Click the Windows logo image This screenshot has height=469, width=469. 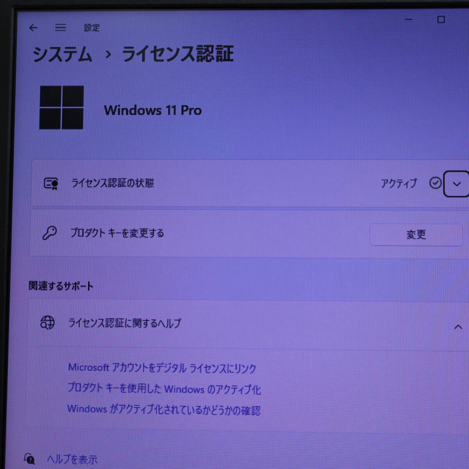pos(62,107)
